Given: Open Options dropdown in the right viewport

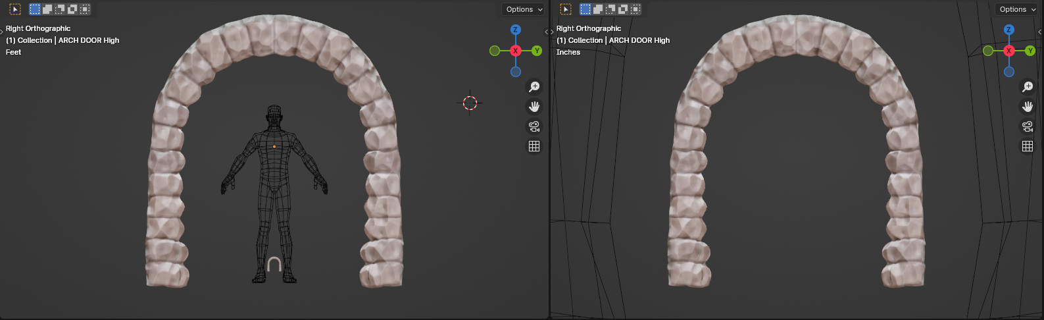Looking at the screenshot, I should tap(1017, 9).
